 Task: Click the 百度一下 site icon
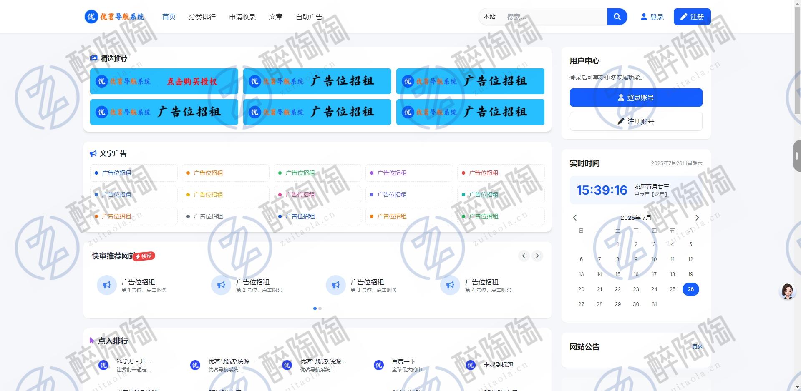pos(379,365)
